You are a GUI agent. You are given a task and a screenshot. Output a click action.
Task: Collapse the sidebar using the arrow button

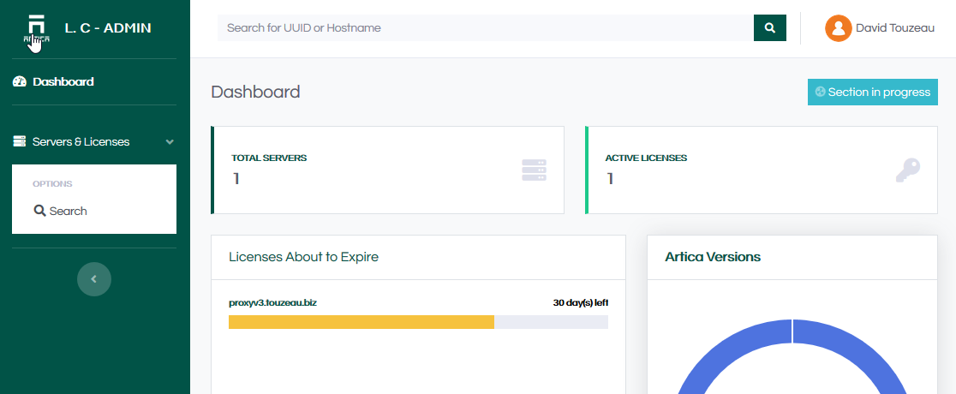point(94,279)
